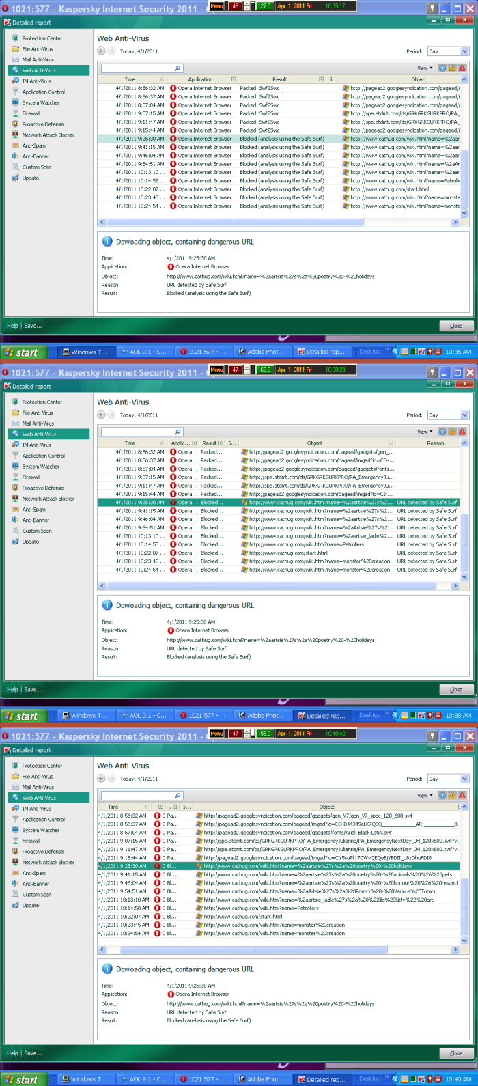Screen dimensions: 478x1086
Task: Open Result column filter in 10:35 AM capture
Action: pyautogui.click(x=322, y=79)
